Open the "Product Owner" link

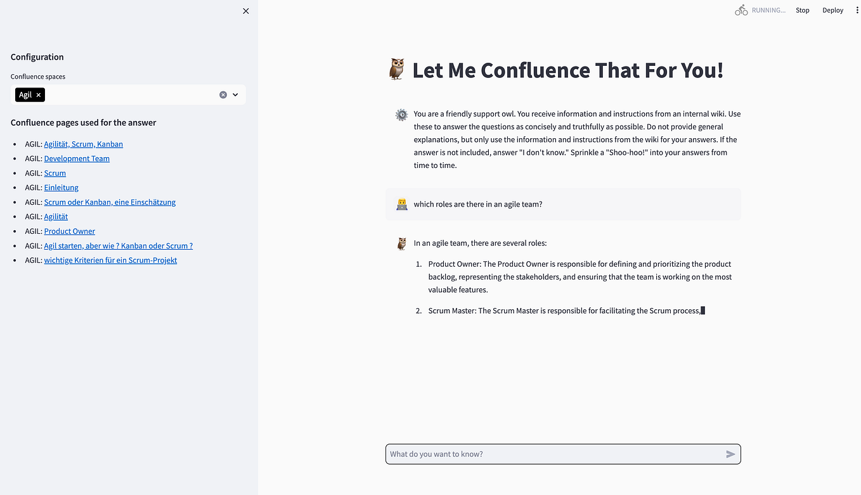point(69,231)
